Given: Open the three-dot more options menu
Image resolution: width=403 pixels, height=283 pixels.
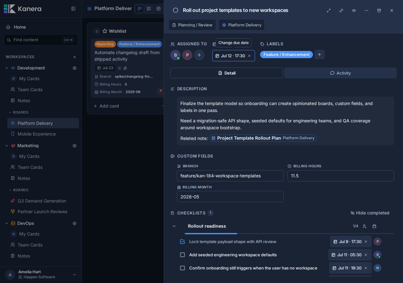Looking at the screenshot, I should coord(366,10).
